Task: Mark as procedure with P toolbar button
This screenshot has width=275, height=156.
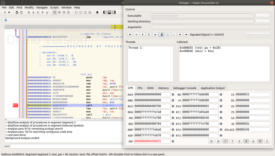Action: 42,12
